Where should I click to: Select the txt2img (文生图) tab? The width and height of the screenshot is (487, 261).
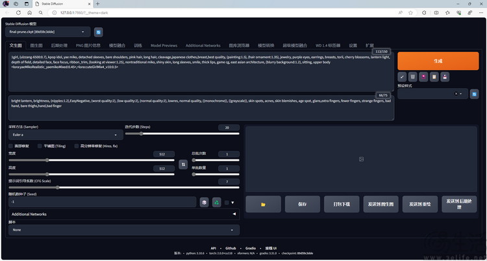pyautogui.click(x=16, y=45)
